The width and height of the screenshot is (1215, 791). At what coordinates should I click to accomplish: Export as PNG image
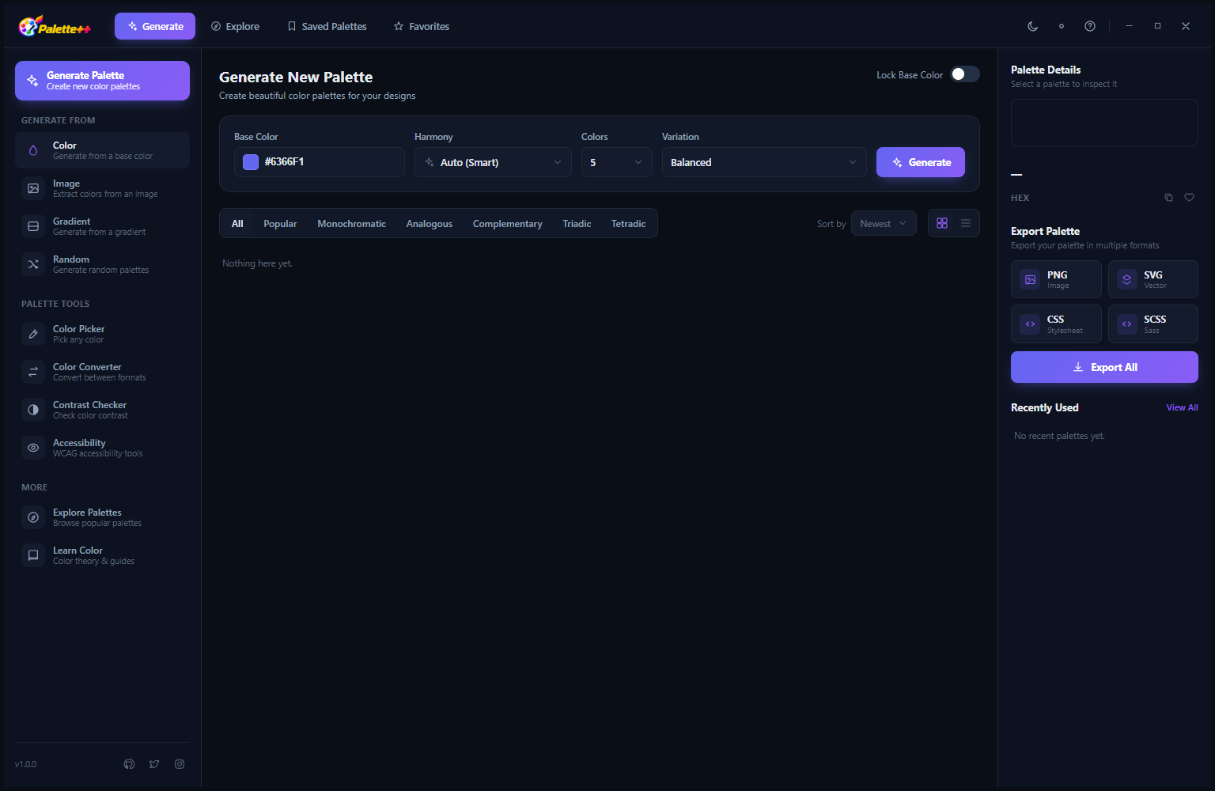click(x=1056, y=279)
